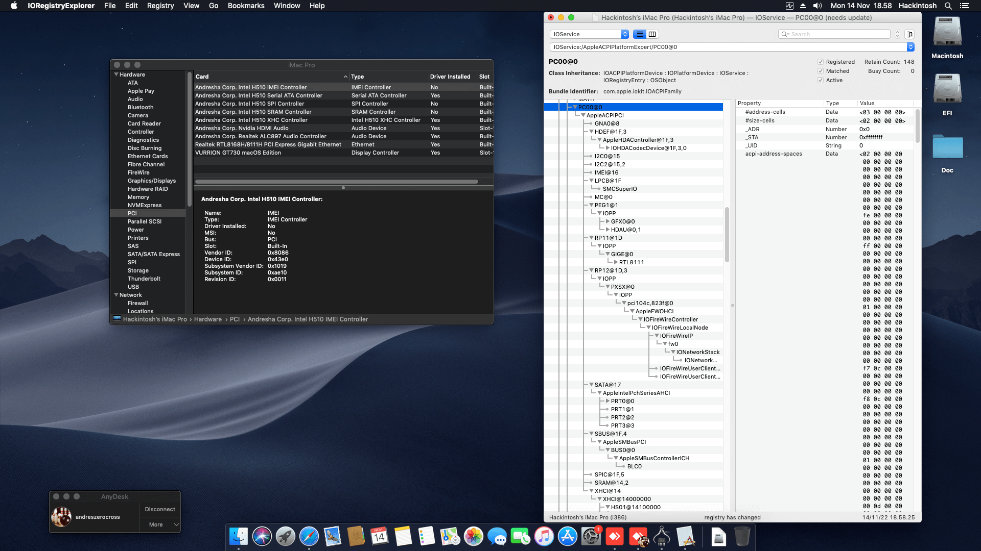
Task: Open System Preferences in the dock
Action: [x=591, y=537]
